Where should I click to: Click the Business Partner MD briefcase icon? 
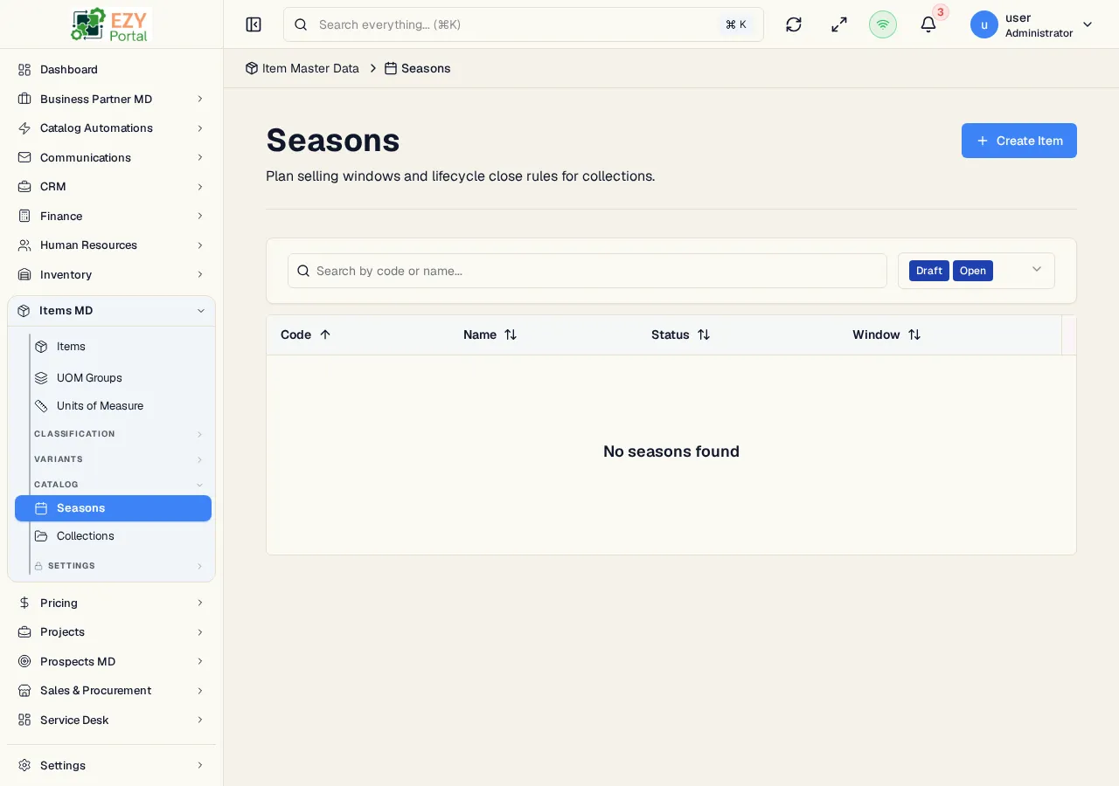coord(24,100)
